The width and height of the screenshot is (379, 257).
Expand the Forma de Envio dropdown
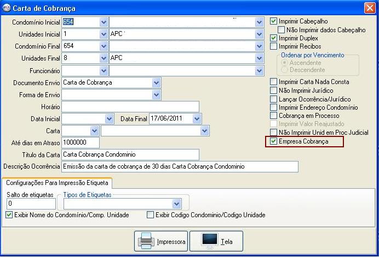[x=156, y=94]
